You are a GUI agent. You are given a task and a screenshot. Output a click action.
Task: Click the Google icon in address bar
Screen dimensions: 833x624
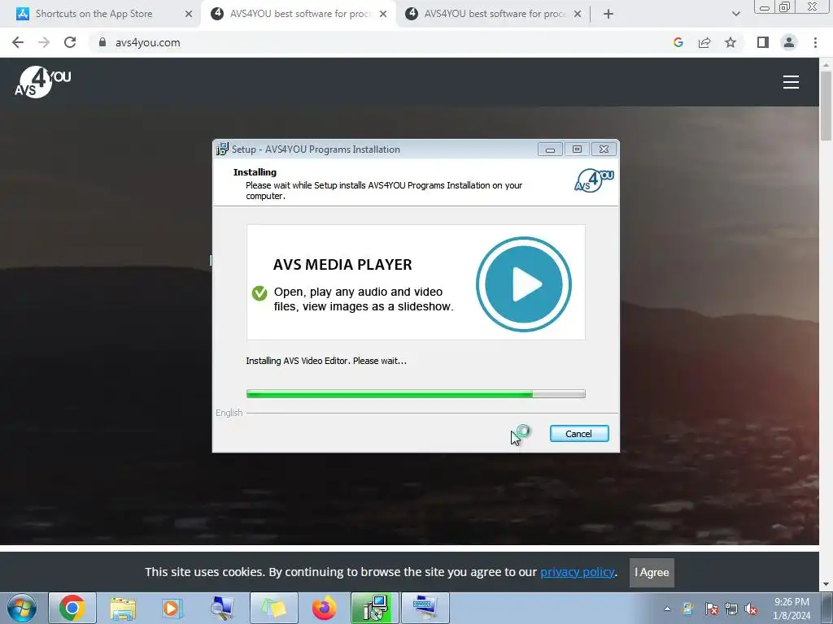(x=678, y=42)
